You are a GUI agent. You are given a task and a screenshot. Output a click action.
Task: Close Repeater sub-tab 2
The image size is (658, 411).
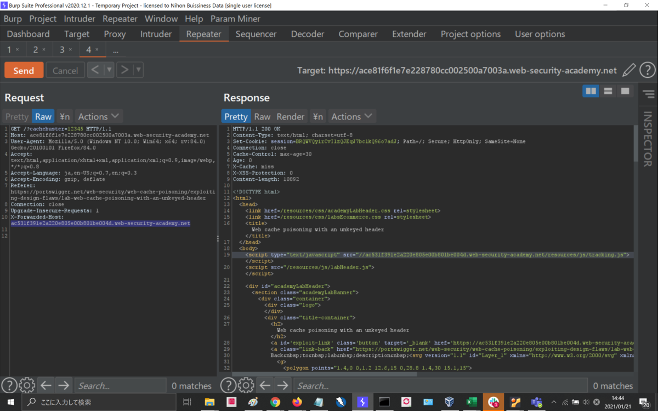44,50
